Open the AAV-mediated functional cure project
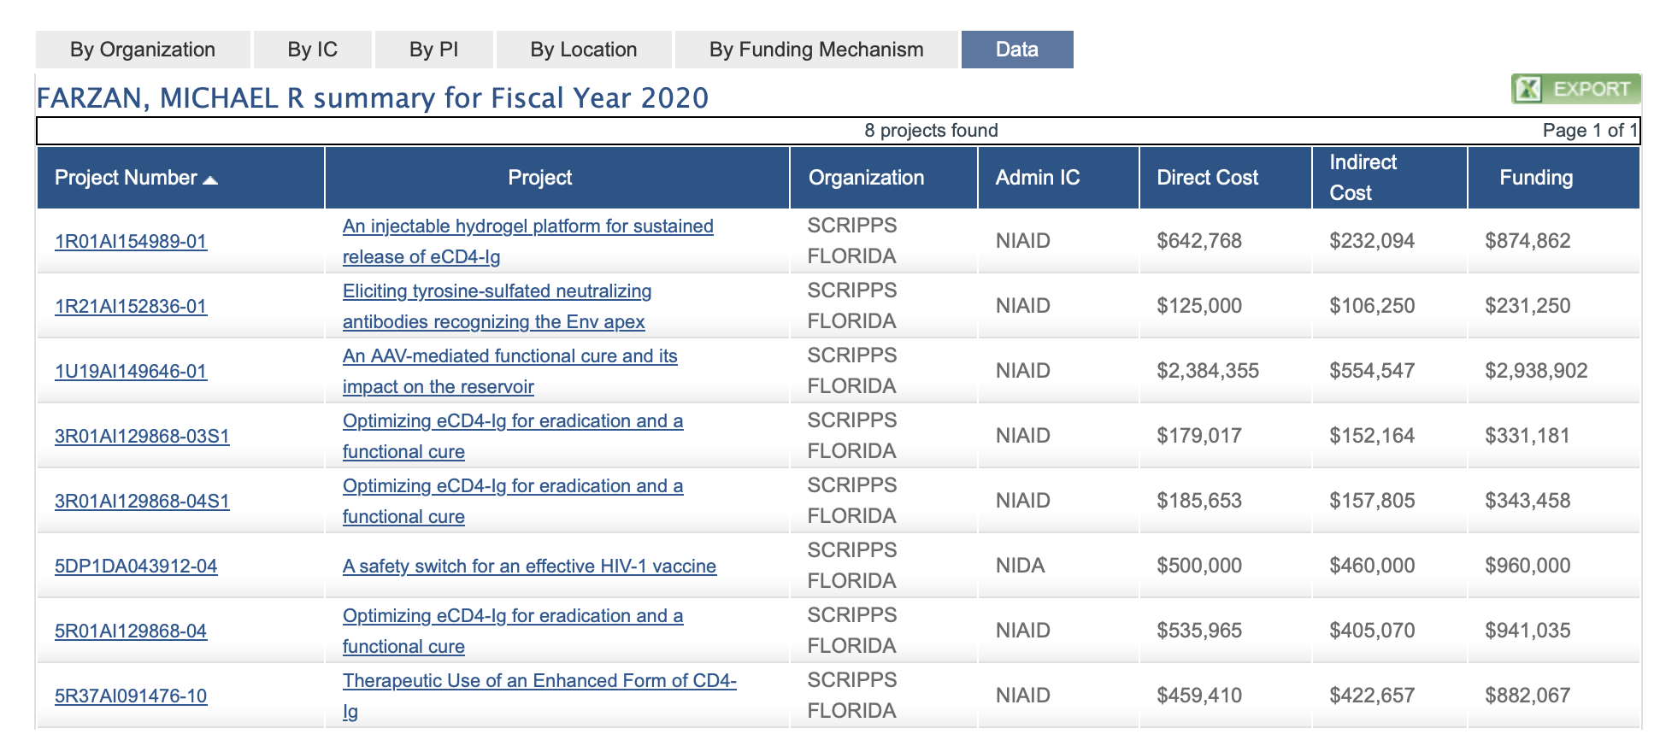Image resolution: width=1660 pixels, height=740 pixels. coord(509,356)
